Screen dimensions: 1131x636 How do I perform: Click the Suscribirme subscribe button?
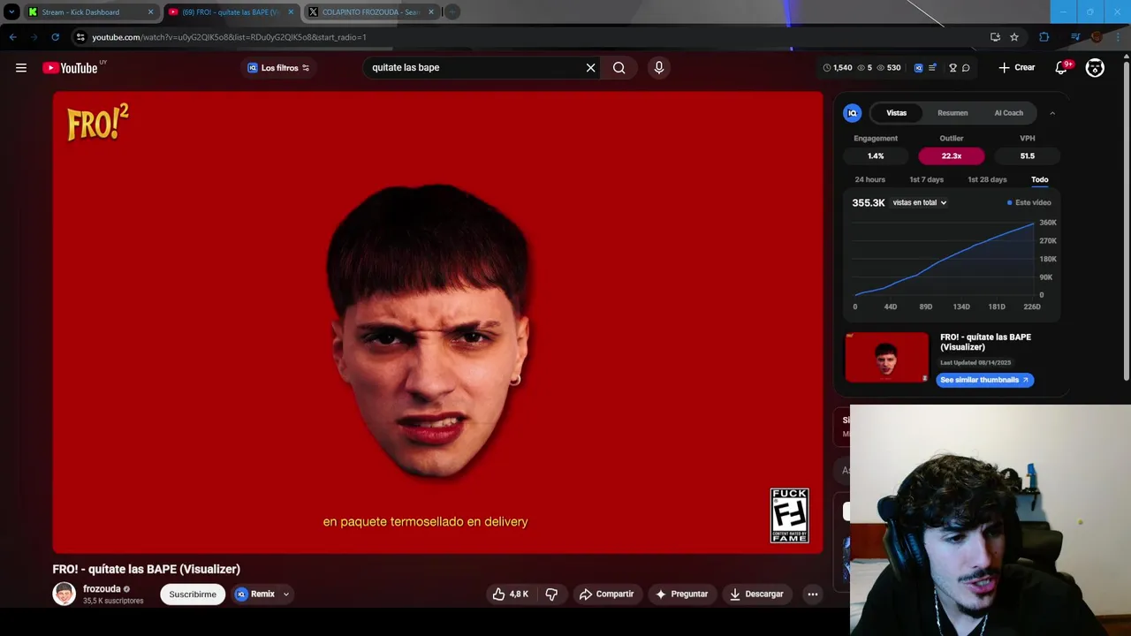point(193,594)
